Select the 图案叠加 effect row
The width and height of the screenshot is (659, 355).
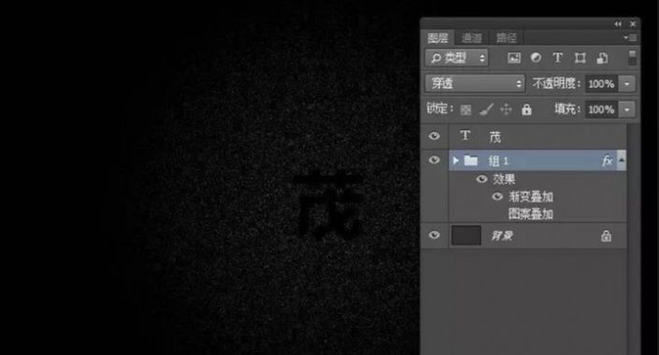coord(531,214)
